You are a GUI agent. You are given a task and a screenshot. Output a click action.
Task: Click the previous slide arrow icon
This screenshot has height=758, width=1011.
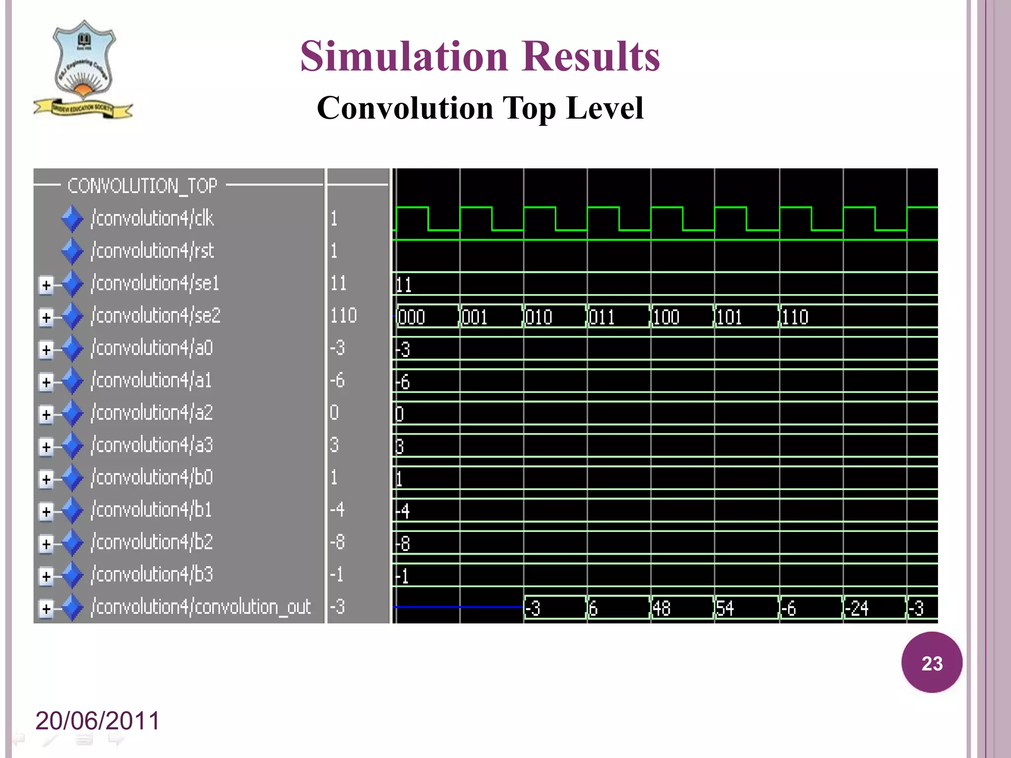point(18,739)
